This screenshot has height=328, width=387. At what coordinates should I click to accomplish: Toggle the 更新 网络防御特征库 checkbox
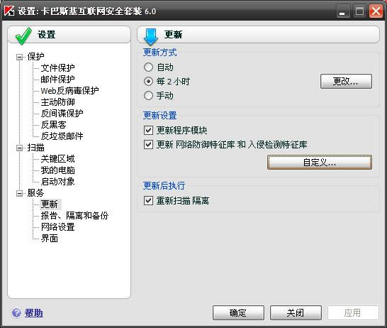point(148,144)
